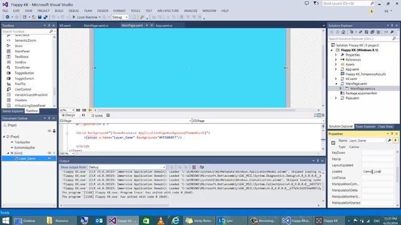Switch to the Design view tab
401x225 pixels.
point(68,115)
